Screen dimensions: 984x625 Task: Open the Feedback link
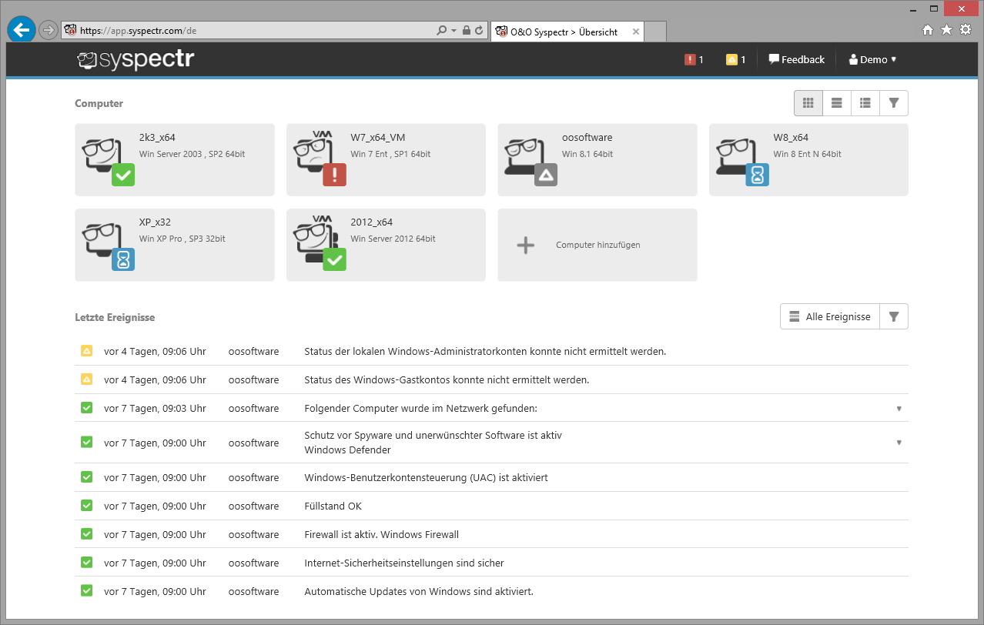pyautogui.click(x=796, y=59)
